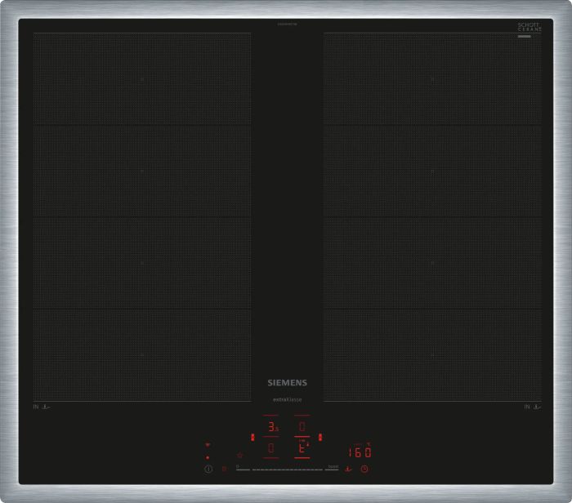The height and width of the screenshot is (503, 572).
Task: Tap the 160 temperature display
Action: (360, 452)
